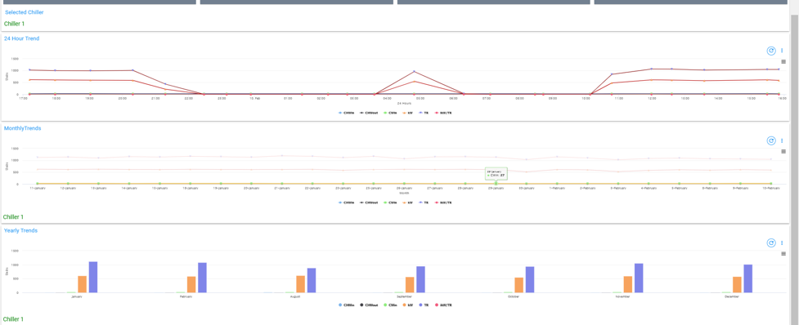Click the Selected Chiller heading
Image resolution: width=799 pixels, height=325 pixels.
pyautogui.click(x=25, y=12)
